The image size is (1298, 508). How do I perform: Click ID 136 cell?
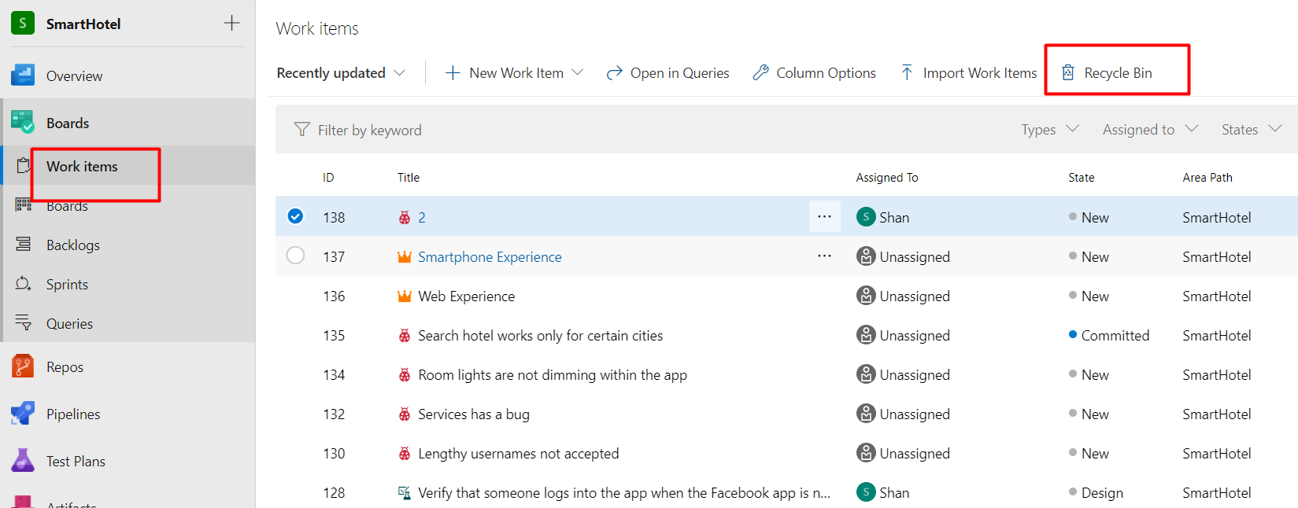pos(334,296)
